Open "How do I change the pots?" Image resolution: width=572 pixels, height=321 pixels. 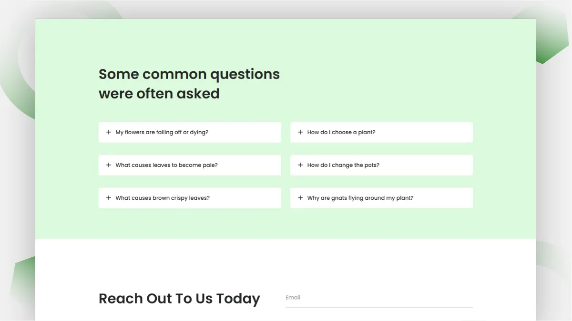tap(381, 165)
